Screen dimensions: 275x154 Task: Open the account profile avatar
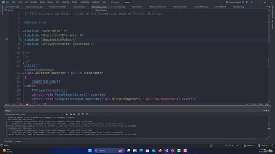252,2
